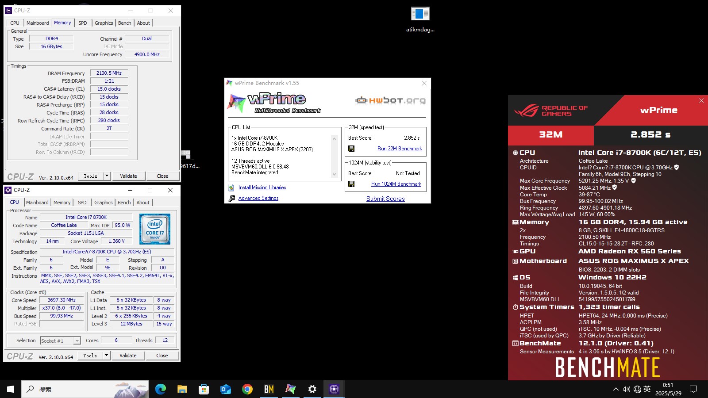The width and height of the screenshot is (708, 398).
Task: Click the 32M score header in BenchMate
Action: (551, 134)
